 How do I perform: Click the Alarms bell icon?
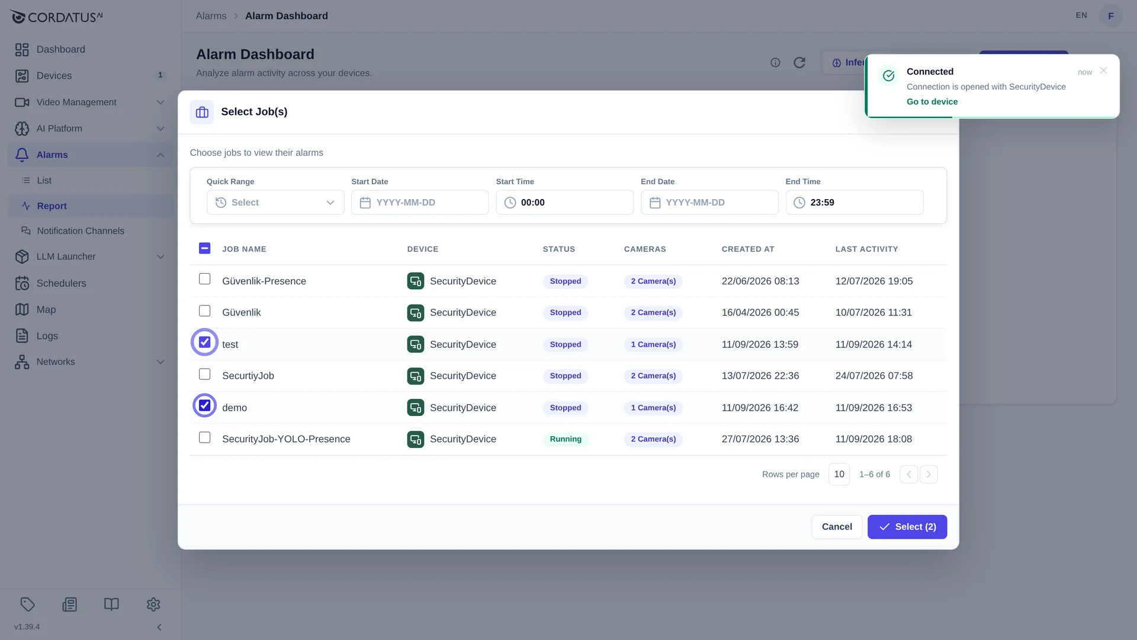[22, 155]
